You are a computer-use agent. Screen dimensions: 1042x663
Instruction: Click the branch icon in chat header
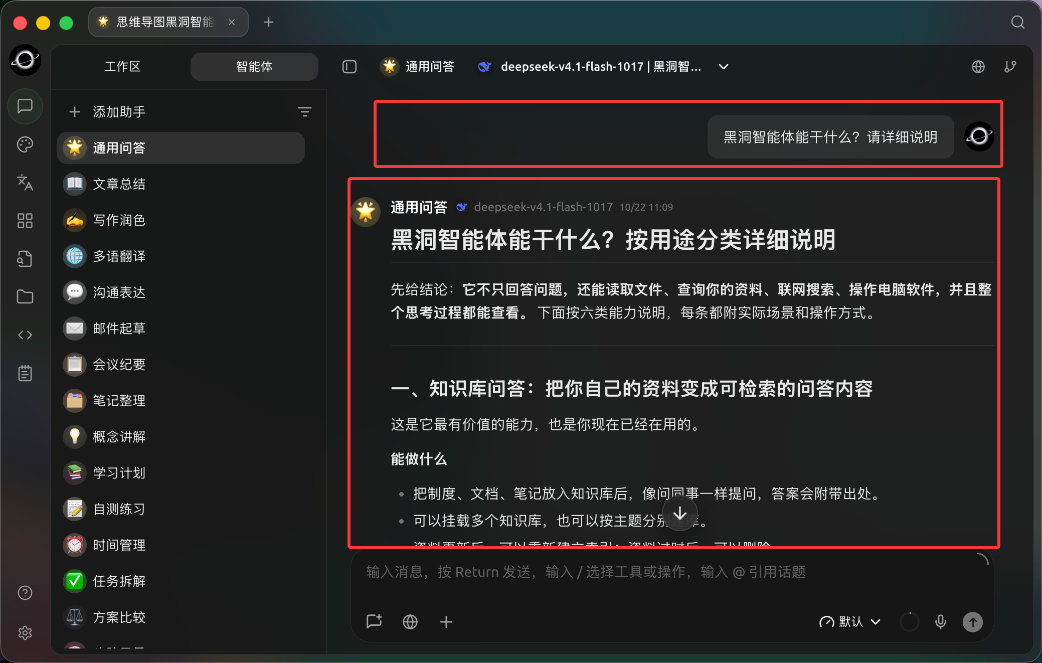pos(1010,67)
